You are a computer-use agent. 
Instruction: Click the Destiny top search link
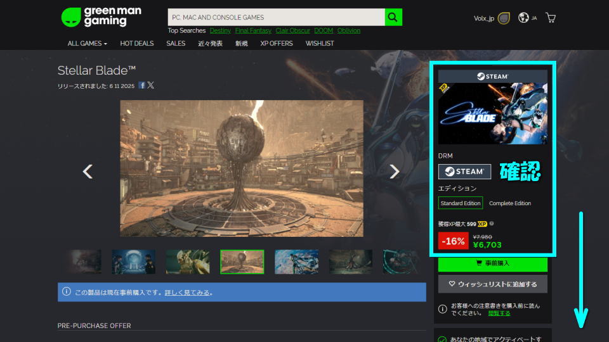point(220,30)
